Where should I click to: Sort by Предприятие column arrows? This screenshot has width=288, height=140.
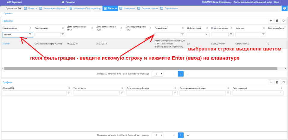click(x=63, y=28)
